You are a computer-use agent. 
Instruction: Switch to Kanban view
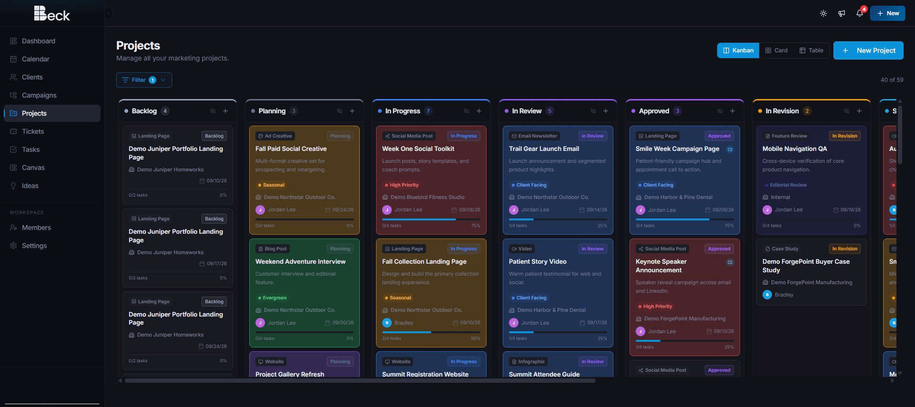coord(738,50)
